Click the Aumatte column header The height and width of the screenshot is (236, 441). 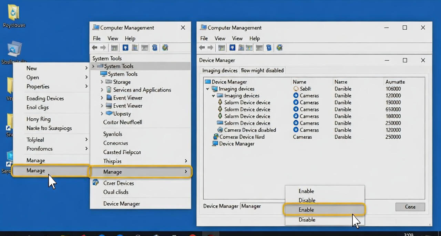tap(395, 82)
